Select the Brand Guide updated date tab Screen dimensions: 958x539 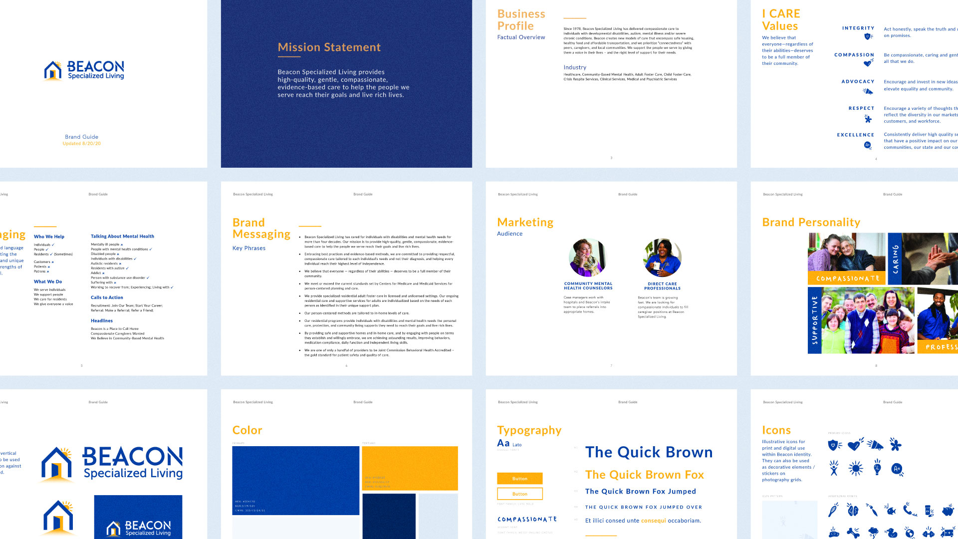point(82,143)
